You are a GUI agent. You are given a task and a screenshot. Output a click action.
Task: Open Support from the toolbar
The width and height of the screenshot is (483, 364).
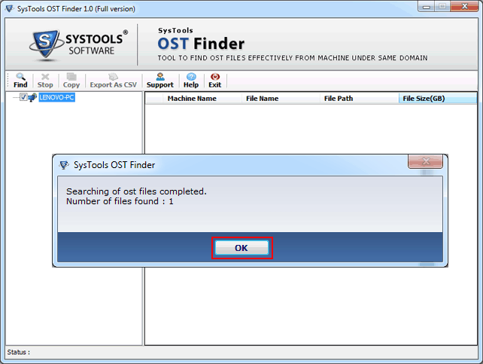point(159,81)
